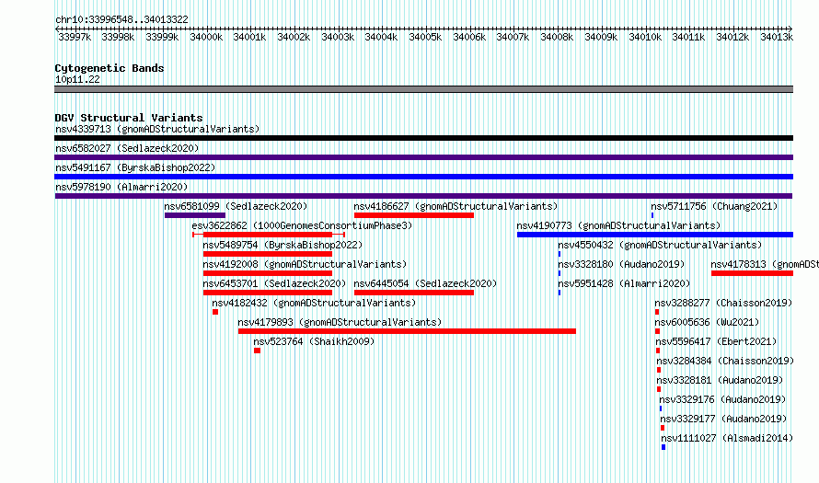Click the red bar under nsv4192008

pyautogui.click(x=268, y=273)
